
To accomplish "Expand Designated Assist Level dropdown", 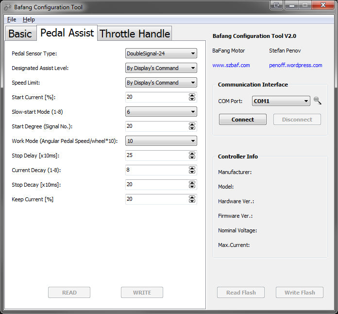I will (x=161, y=68).
